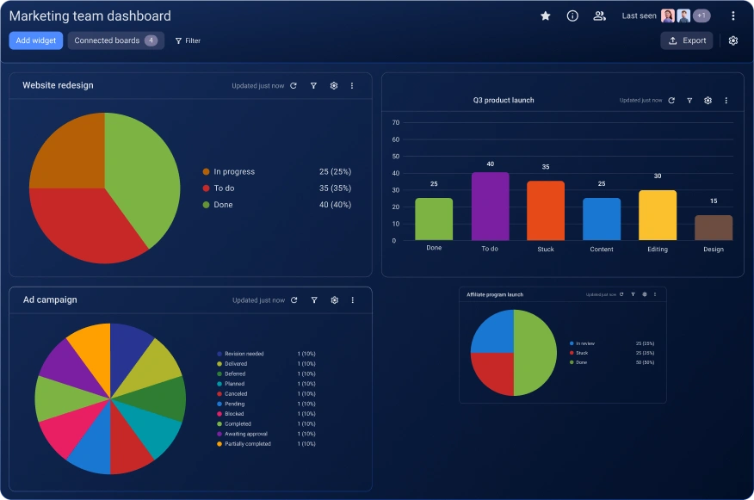Click the green Done half of Affiliate pie

pyautogui.click(x=535, y=352)
